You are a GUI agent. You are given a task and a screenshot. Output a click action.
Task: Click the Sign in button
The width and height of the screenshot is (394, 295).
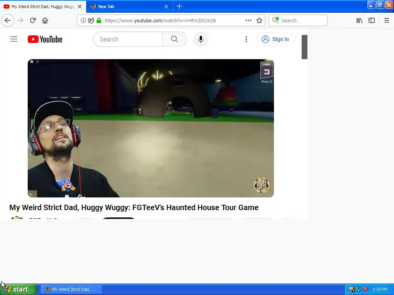(275, 39)
